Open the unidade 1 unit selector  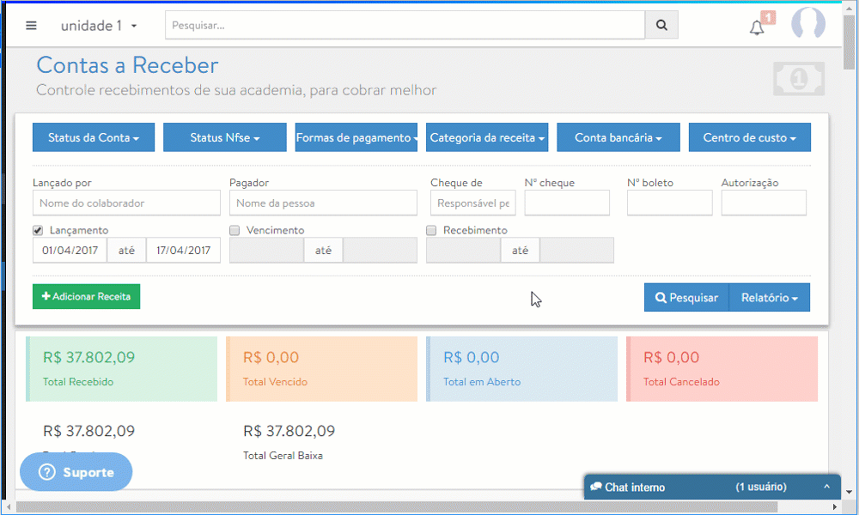99,26
